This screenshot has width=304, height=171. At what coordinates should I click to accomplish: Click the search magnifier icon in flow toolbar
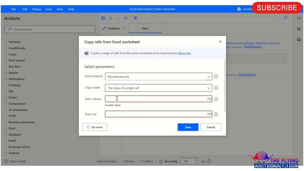pos(285,18)
